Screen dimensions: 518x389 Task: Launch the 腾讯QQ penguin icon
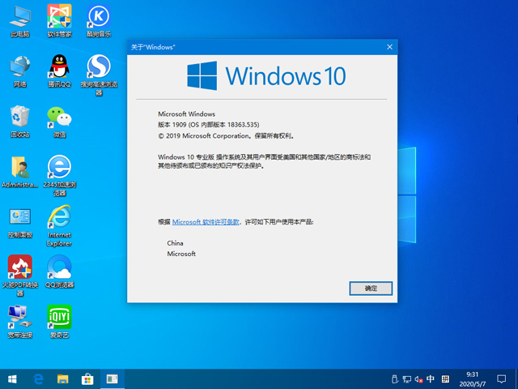(x=59, y=71)
